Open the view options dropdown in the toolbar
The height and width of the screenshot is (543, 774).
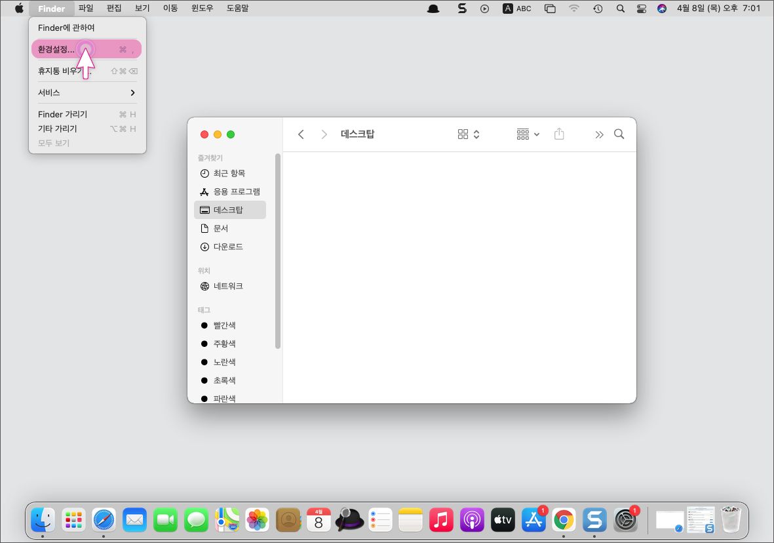468,134
